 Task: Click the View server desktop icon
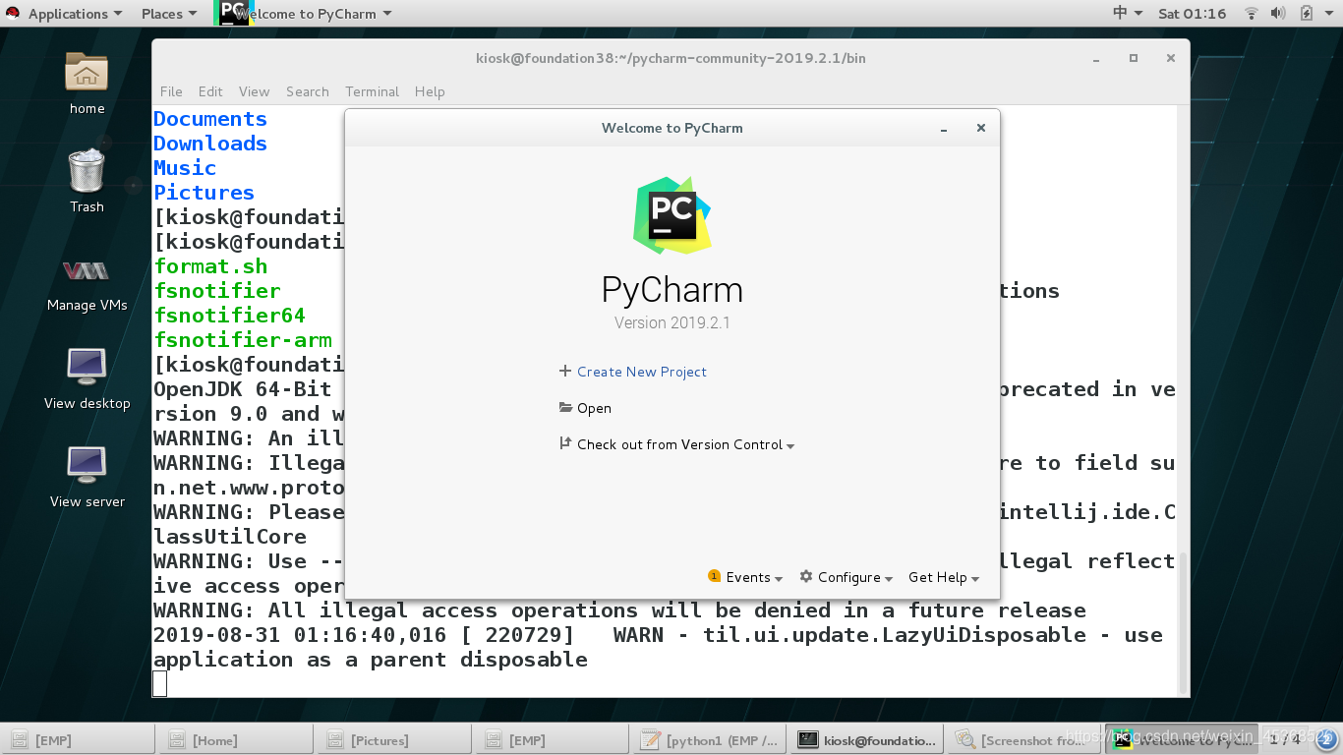click(x=87, y=477)
